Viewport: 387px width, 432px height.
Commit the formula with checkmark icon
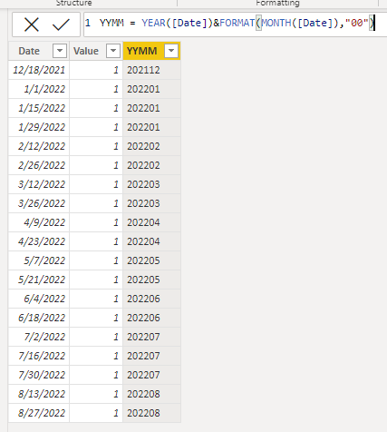(x=61, y=25)
